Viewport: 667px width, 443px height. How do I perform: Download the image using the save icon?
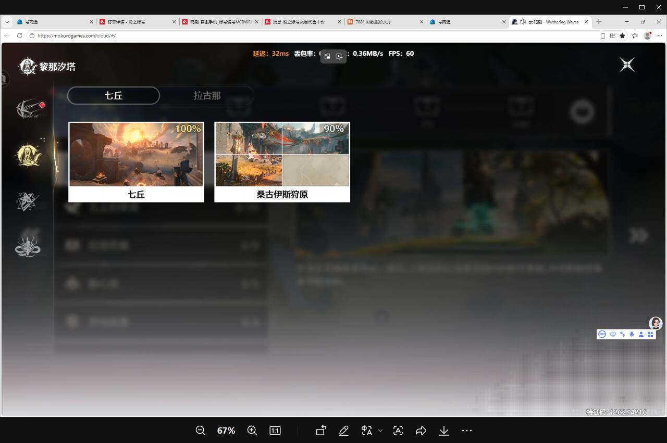444,431
